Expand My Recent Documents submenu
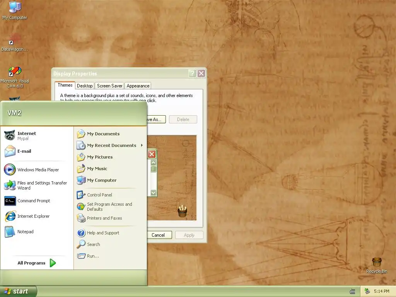This screenshot has height=297, width=396. click(110, 145)
